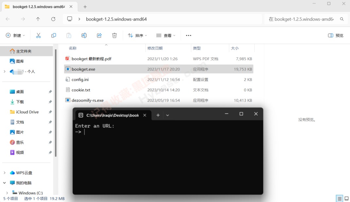Open 文档 in quick access
The image size is (350, 202).
point(20,122)
